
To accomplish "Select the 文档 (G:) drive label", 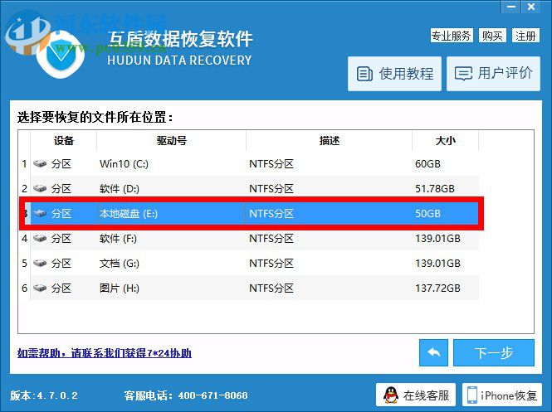I will [x=120, y=264].
